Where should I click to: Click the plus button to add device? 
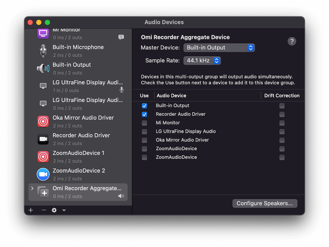pos(31,210)
